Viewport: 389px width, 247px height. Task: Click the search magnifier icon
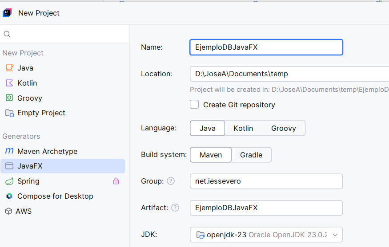tap(7, 34)
